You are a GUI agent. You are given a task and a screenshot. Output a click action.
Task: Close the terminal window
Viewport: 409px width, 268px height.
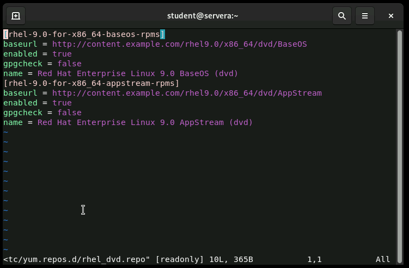tap(390, 16)
